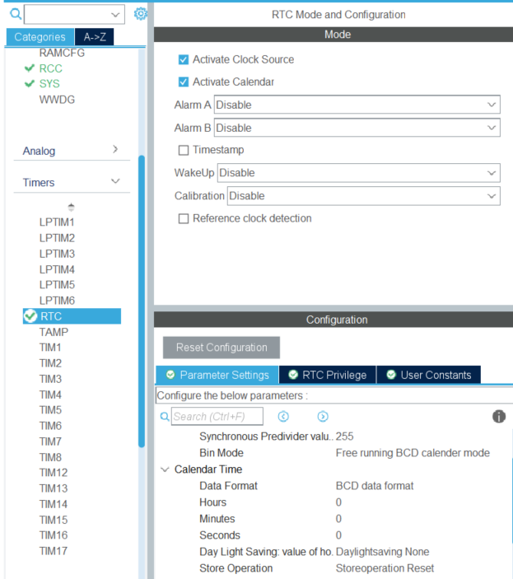Image resolution: width=513 pixels, height=579 pixels.
Task: Open the settings gear icon
Action: 140,14
